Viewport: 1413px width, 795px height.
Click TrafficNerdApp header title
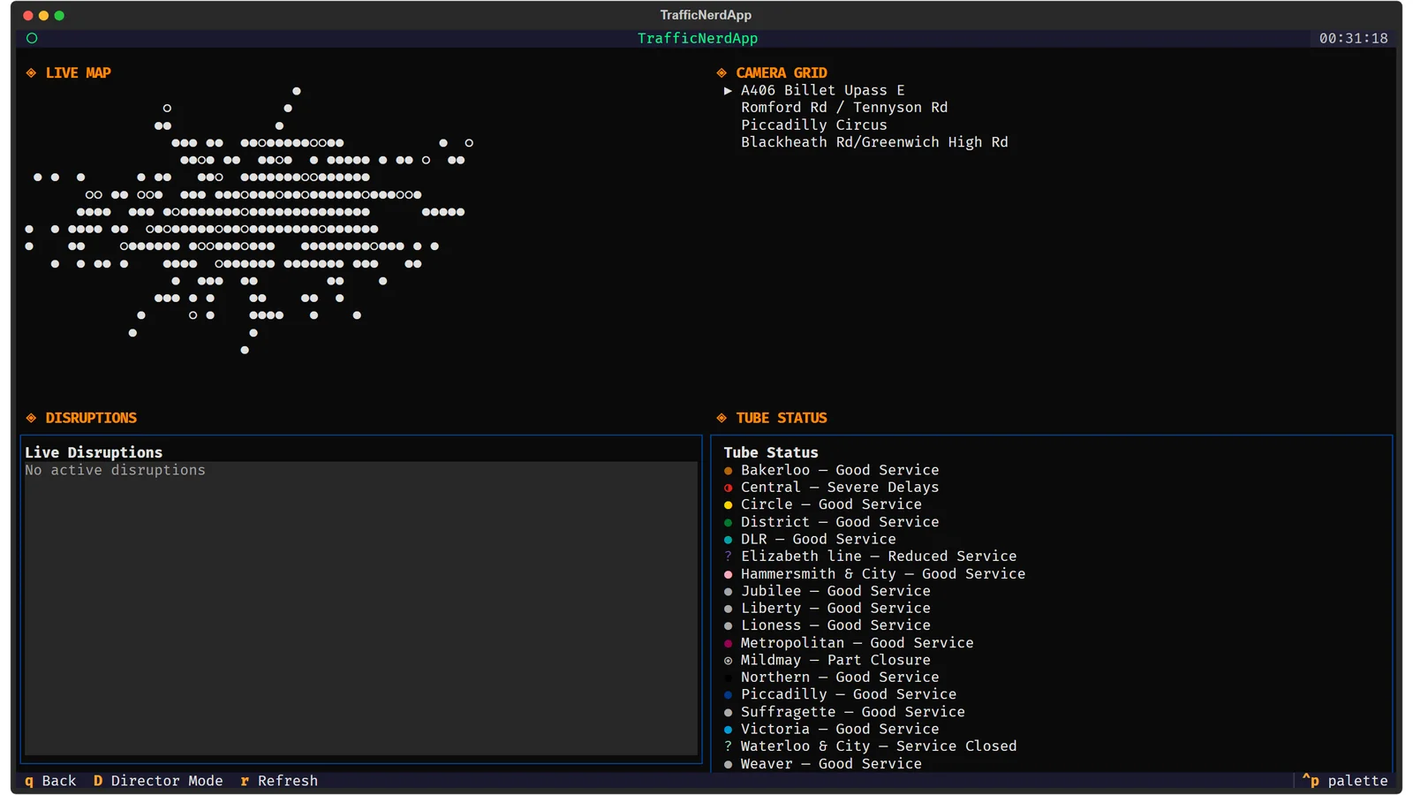click(x=698, y=38)
